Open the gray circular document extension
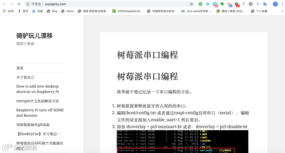The height and width of the screenshot is (153, 285). click(x=251, y=4)
